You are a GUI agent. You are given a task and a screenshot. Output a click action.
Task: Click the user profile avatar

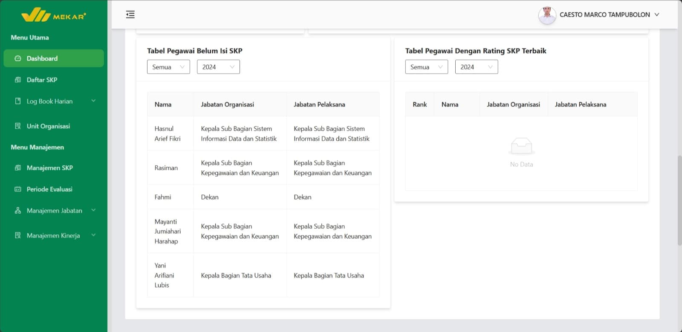pos(547,15)
